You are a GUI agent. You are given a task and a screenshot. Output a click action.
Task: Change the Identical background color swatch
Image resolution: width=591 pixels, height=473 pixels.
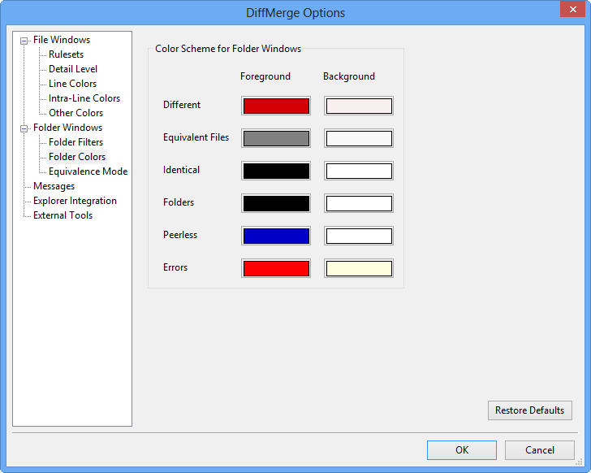pos(359,171)
